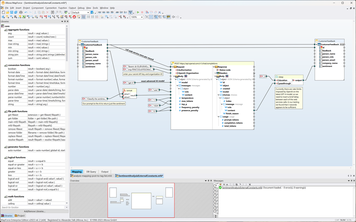Select XQ as code generation language

coord(112,12)
